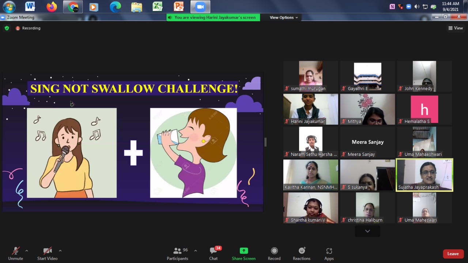
Task: Expand audio options arrow beside Unmute
Action: 27,251
